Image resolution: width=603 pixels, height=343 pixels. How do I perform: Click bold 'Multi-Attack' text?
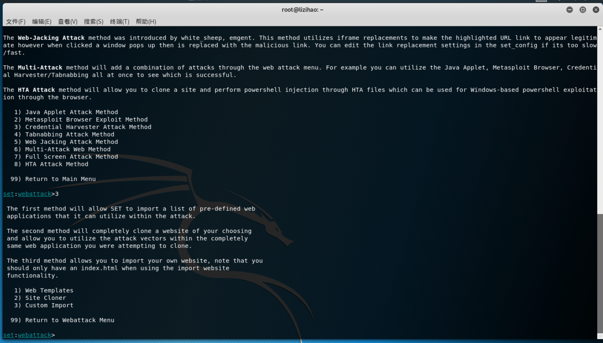[x=40, y=67]
